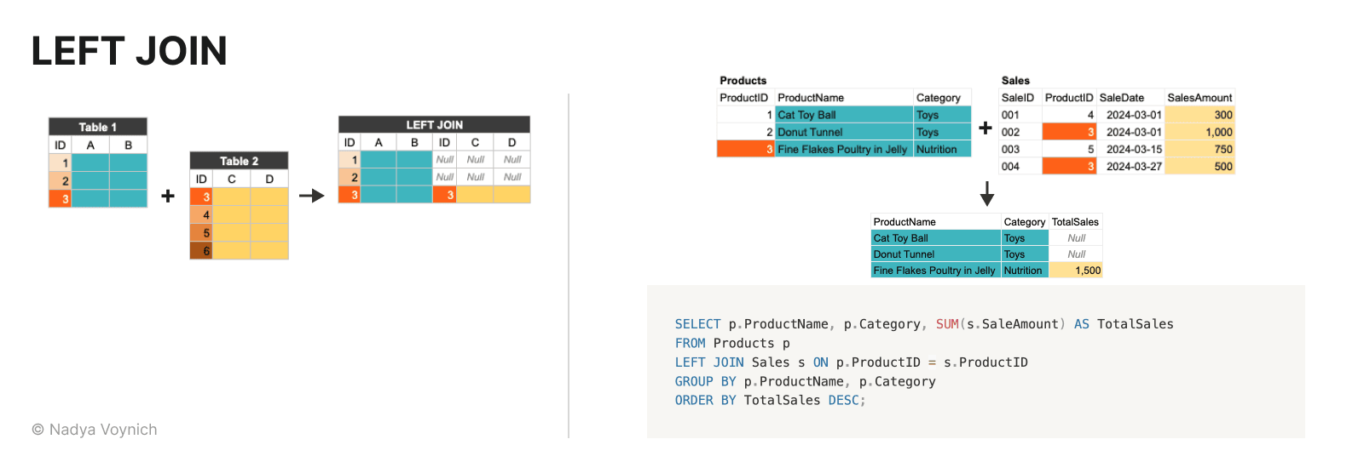
Task: Click the SalesAmount column header
Action: point(1199,98)
